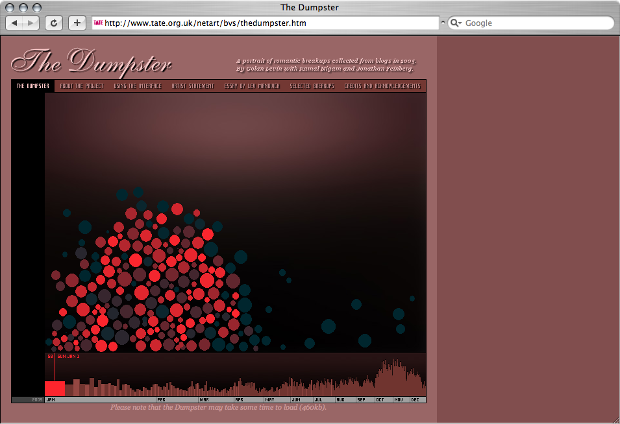Jump to OCT on the timeline
Image resolution: width=620 pixels, height=424 pixels.
[x=381, y=400]
